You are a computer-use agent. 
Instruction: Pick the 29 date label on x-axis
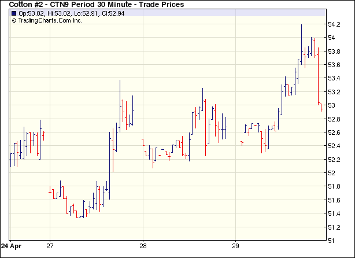click(236, 245)
